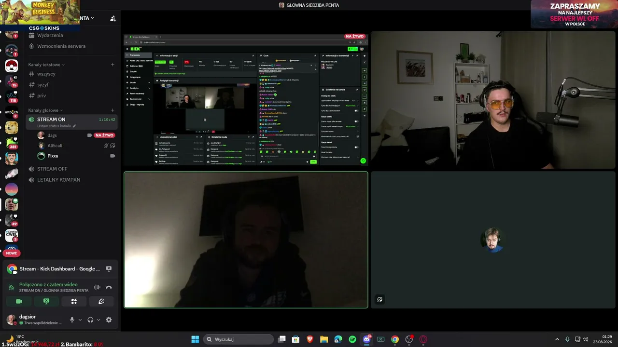Open Microsoft Store from the taskbar
Screen dimensions: 618x347
[295, 339]
